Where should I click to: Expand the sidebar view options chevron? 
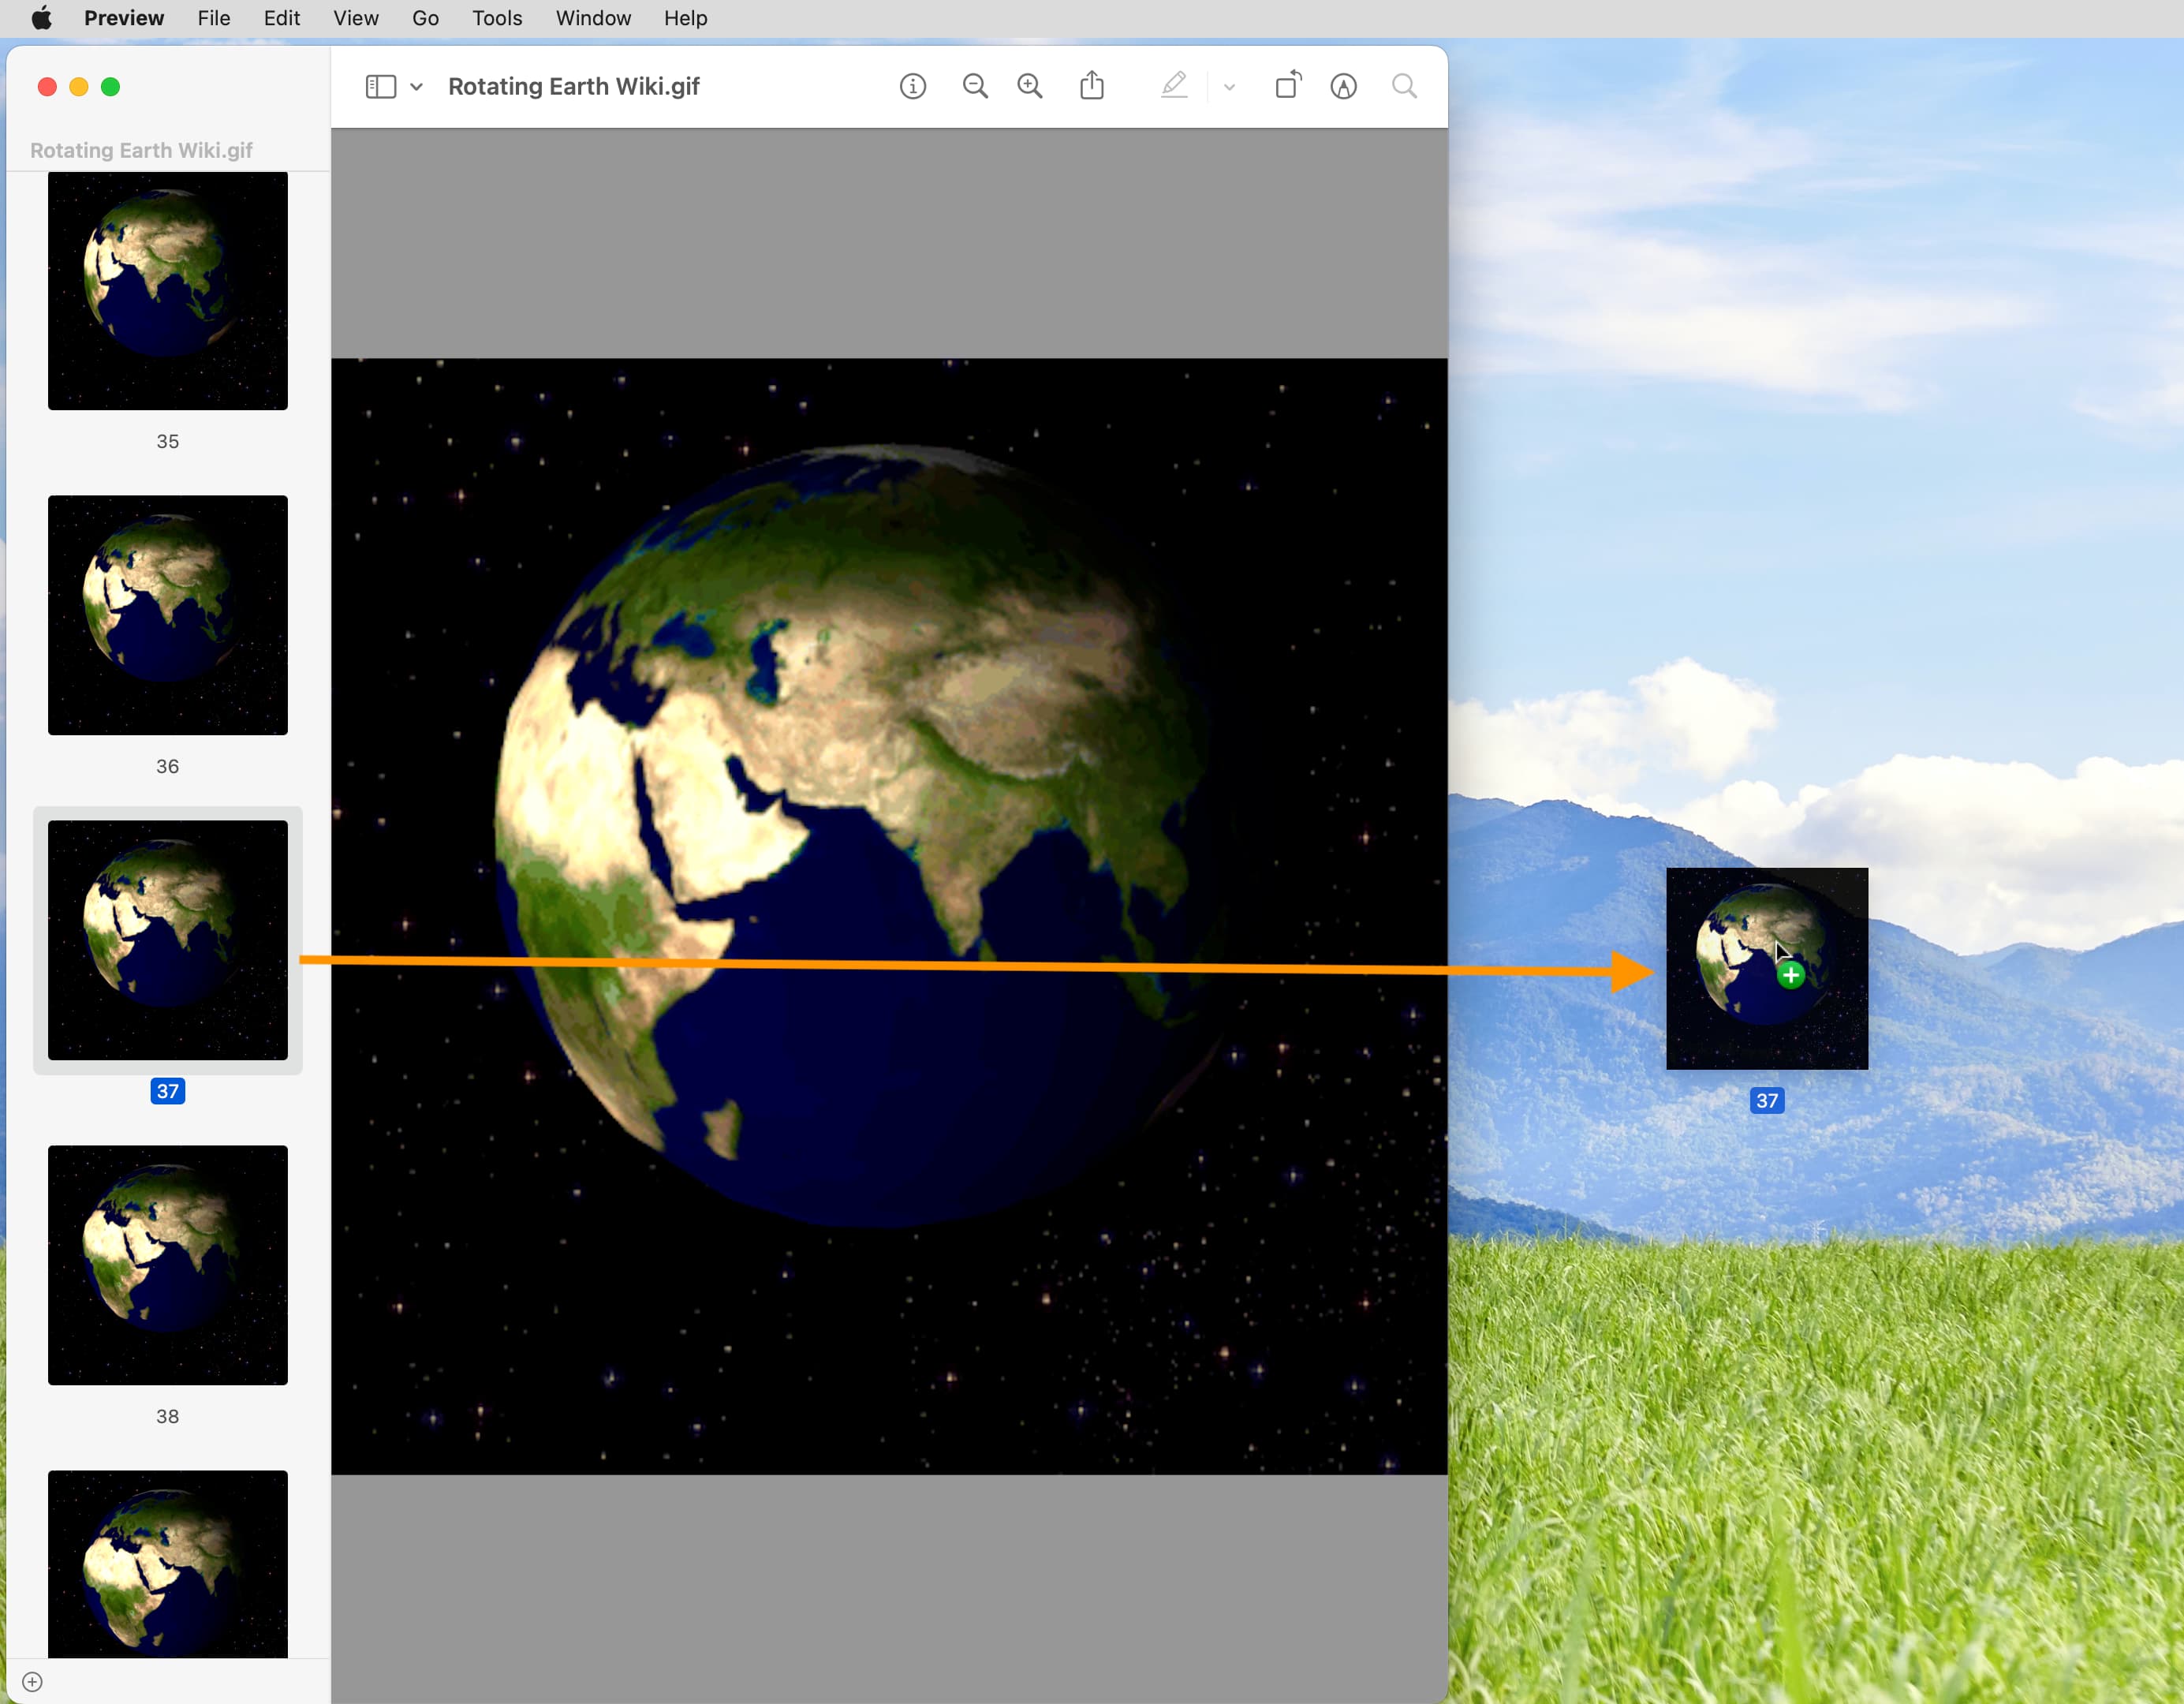pyautogui.click(x=417, y=87)
